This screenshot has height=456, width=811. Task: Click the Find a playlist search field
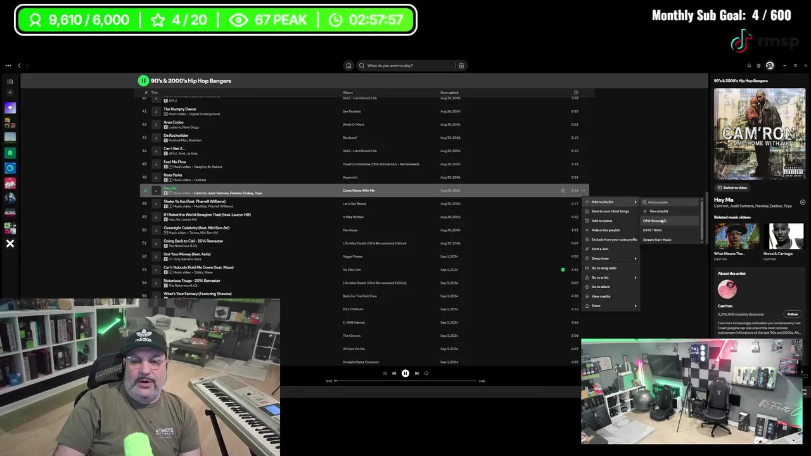click(670, 202)
